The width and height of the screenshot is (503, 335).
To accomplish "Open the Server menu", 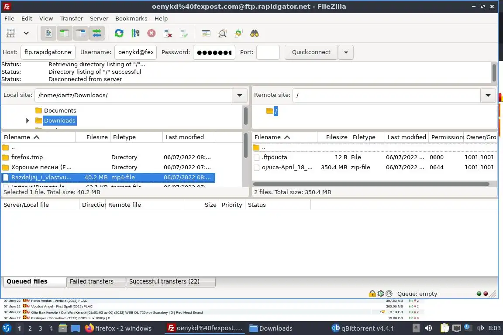I will click(x=99, y=18).
